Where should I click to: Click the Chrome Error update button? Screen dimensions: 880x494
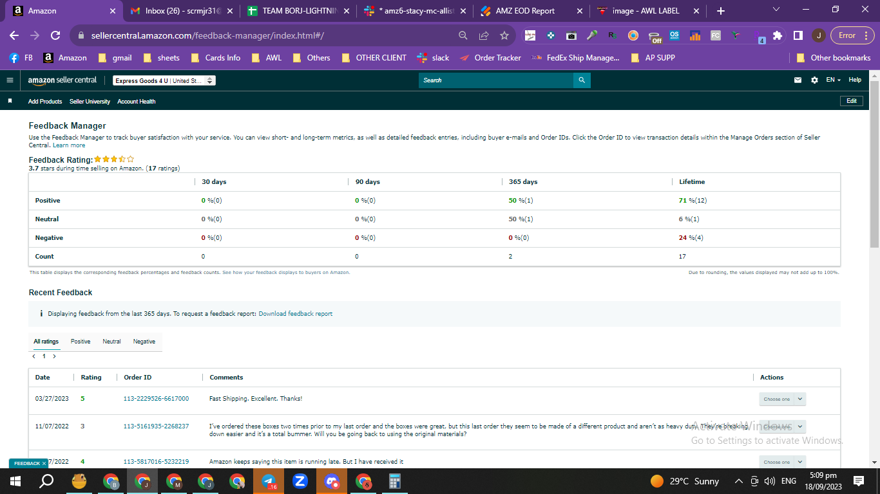852,35
